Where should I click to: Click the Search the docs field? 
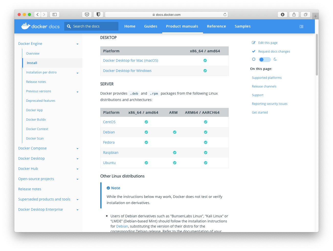coord(91,26)
